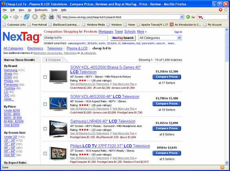Click the RSS feed icon in status bar
The height and width of the screenshot is (171, 230).
[222, 167]
